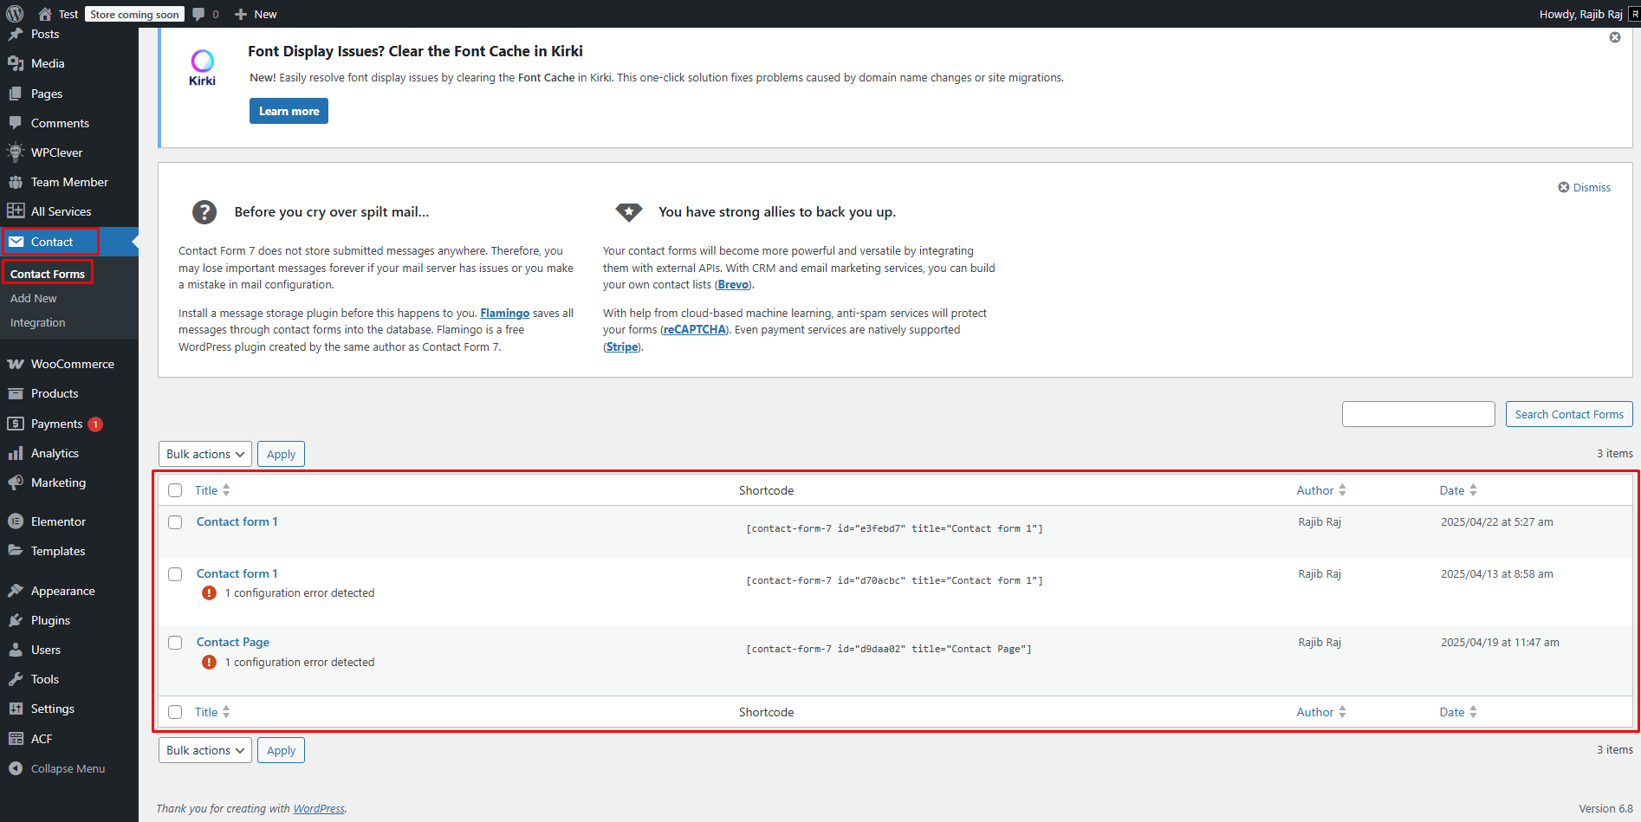Click the Media icon in sidebar
This screenshot has width=1641, height=822.
pyautogui.click(x=16, y=63)
